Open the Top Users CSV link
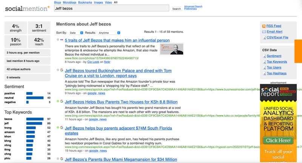302x163 pixels. 274,68
